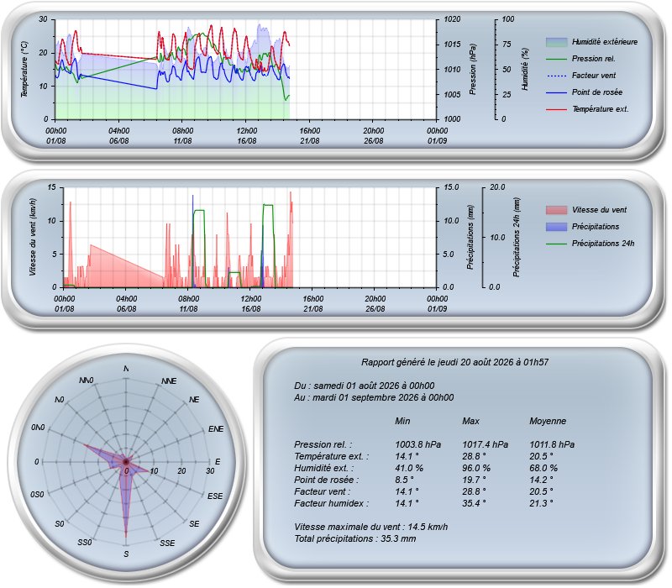Viewport: 672px width, 588px height.
Task: Click the Moyenne column header
Action: click(548, 422)
